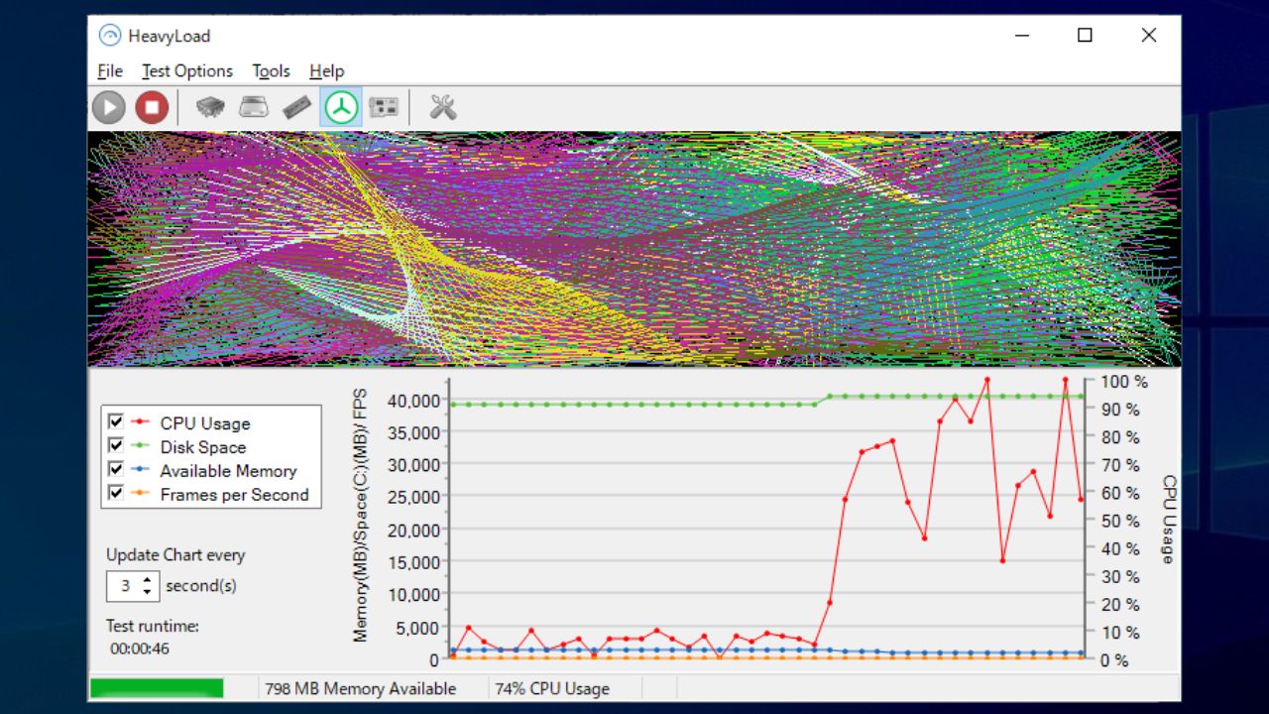1269x714 pixels.
Task: Open the Tools menu
Action: click(271, 71)
